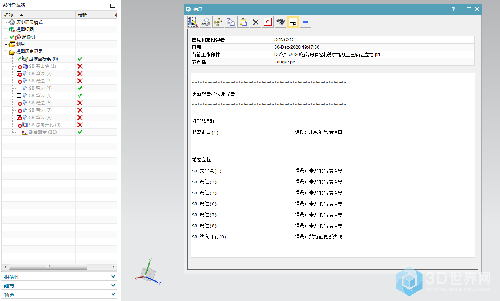Toggle the SB 突出块 (1) checkbox
500x301 pixels.
[x=19, y=66]
